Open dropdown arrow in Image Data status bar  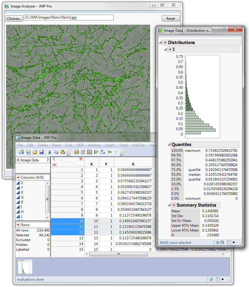223,279
